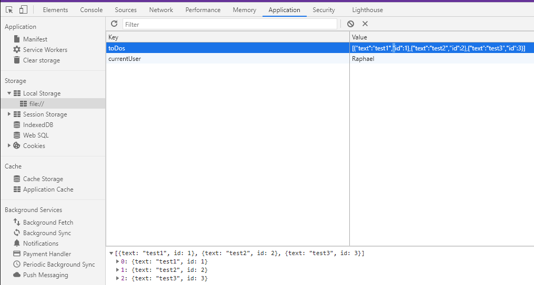Click the Local Storage grid icon
Viewport: 534px width, 285px height.
[17, 93]
